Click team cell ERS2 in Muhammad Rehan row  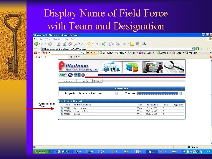(x=139, y=111)
